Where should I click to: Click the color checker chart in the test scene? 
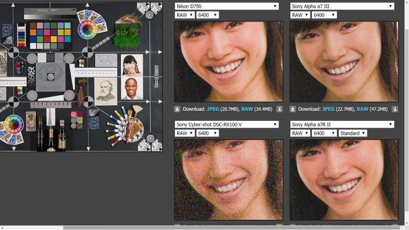tap(50, 35)
